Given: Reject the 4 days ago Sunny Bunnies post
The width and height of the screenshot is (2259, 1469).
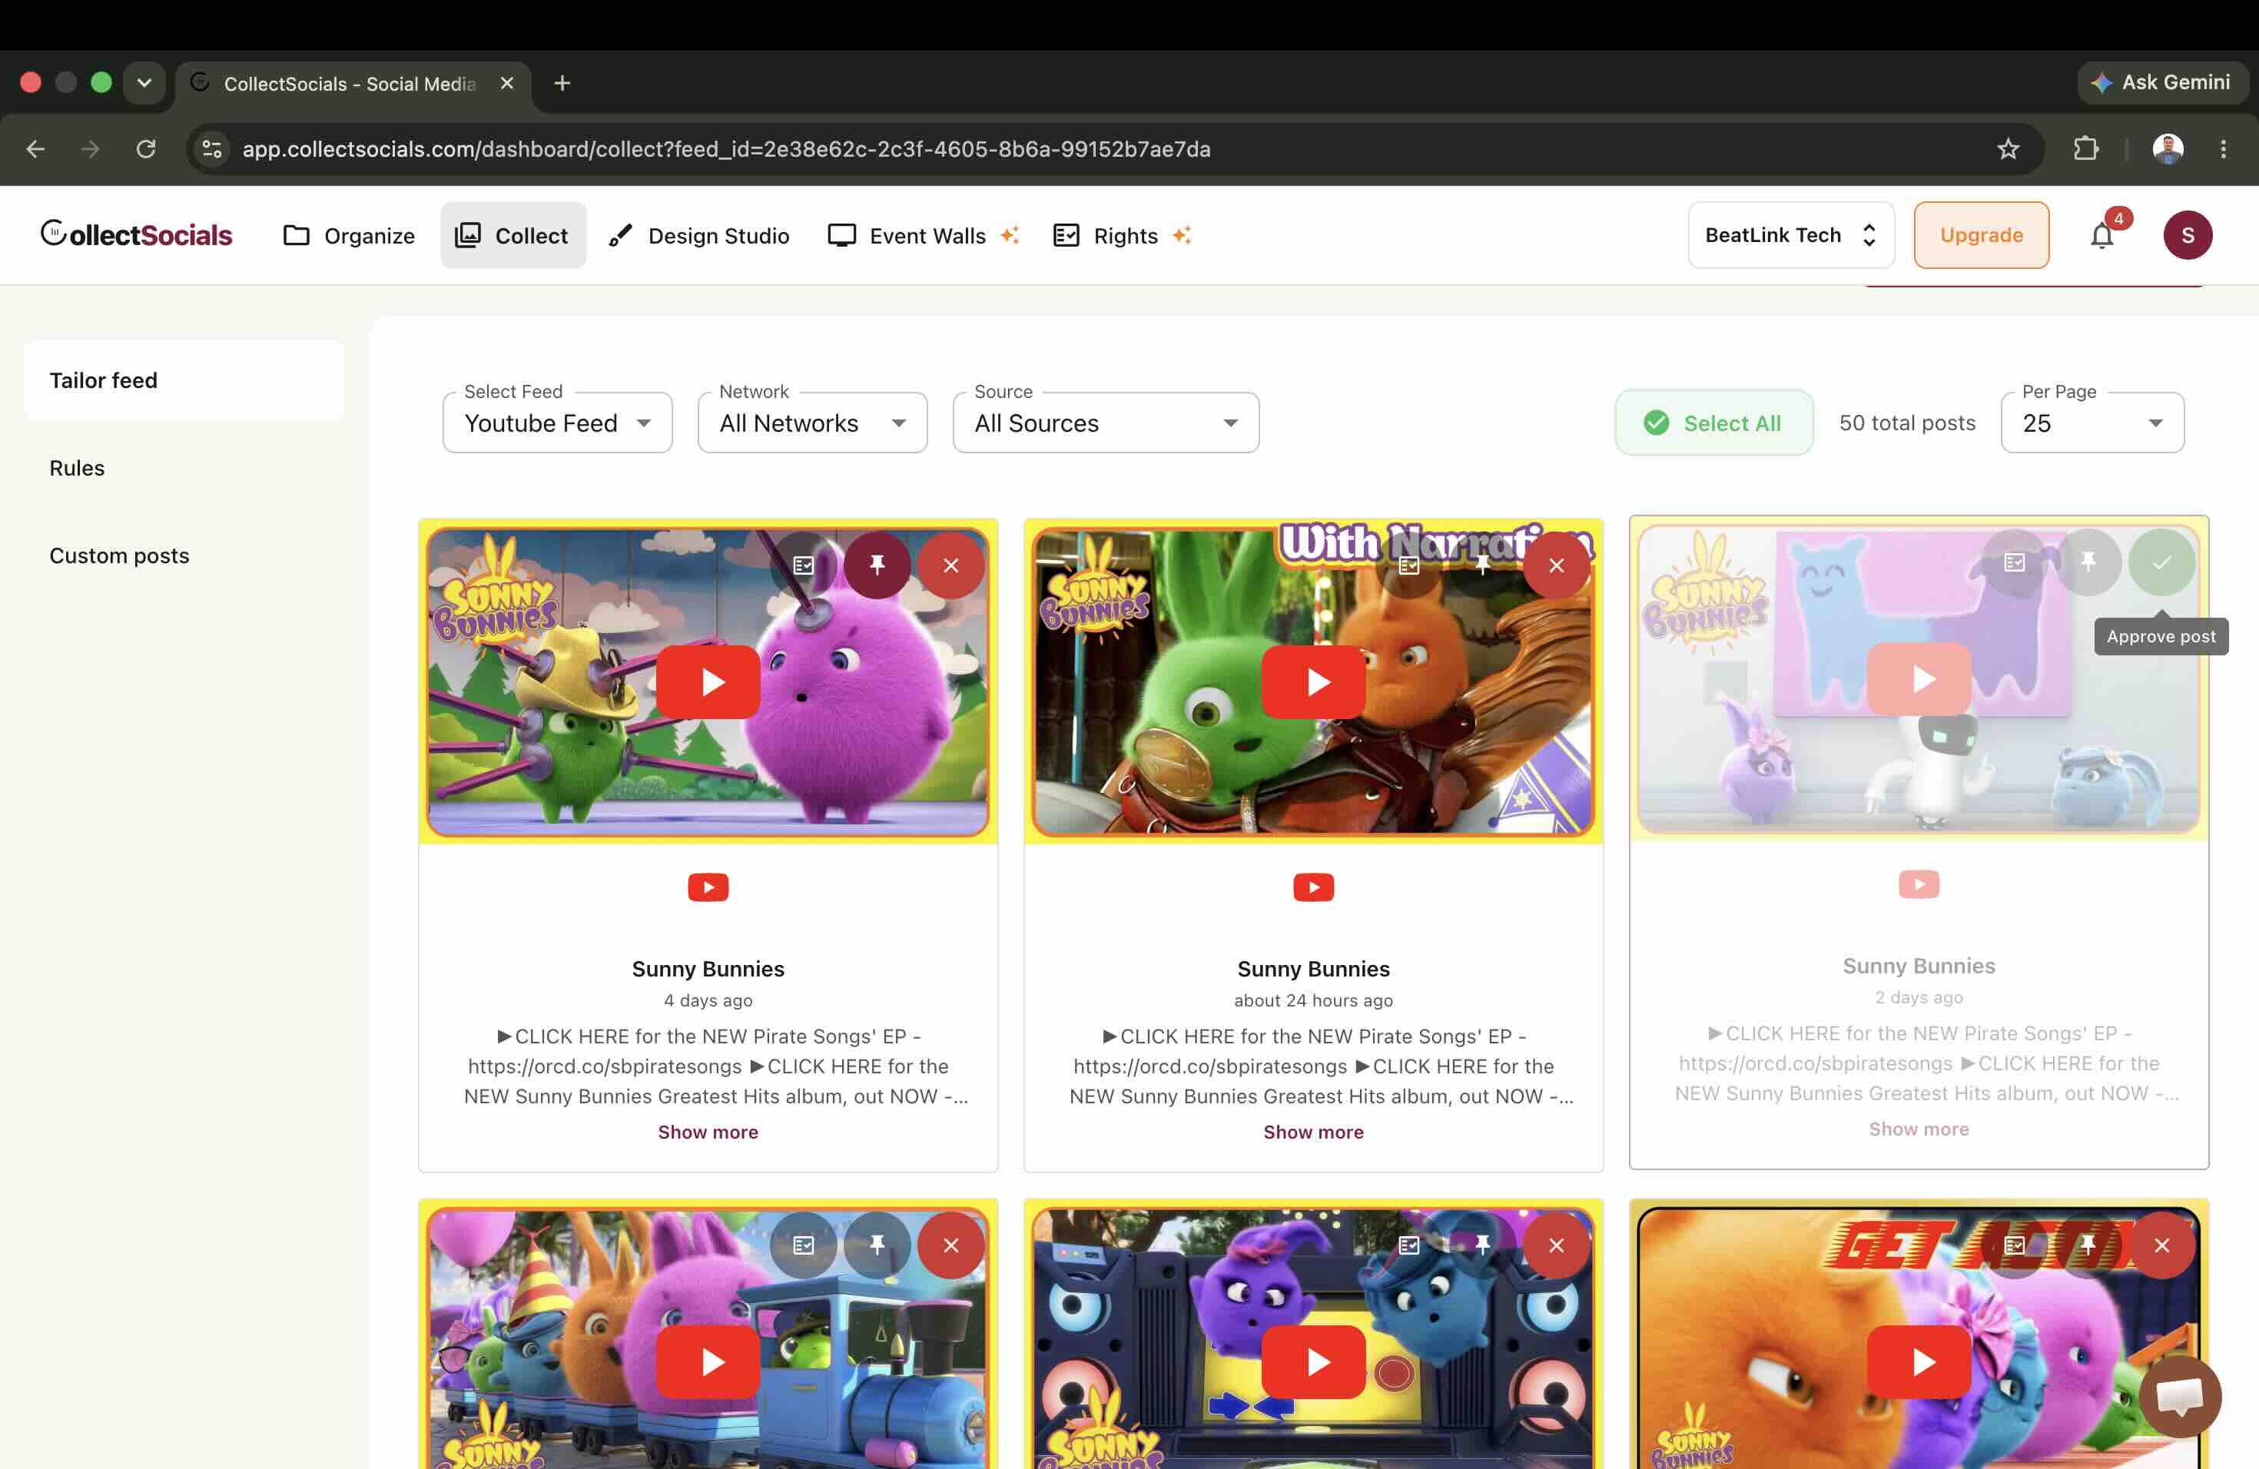Looking at the screenshot, I should click(951, 565).
